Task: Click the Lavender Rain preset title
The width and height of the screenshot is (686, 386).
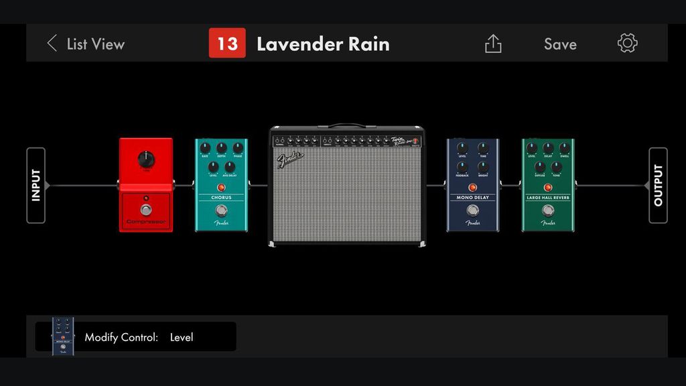Action: [x=324, y=44]
